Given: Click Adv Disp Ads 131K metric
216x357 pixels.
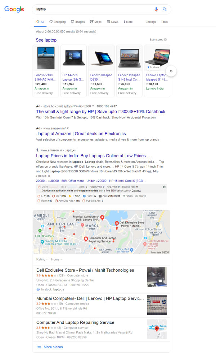Looking at the screenshot, I should point(67,201).
